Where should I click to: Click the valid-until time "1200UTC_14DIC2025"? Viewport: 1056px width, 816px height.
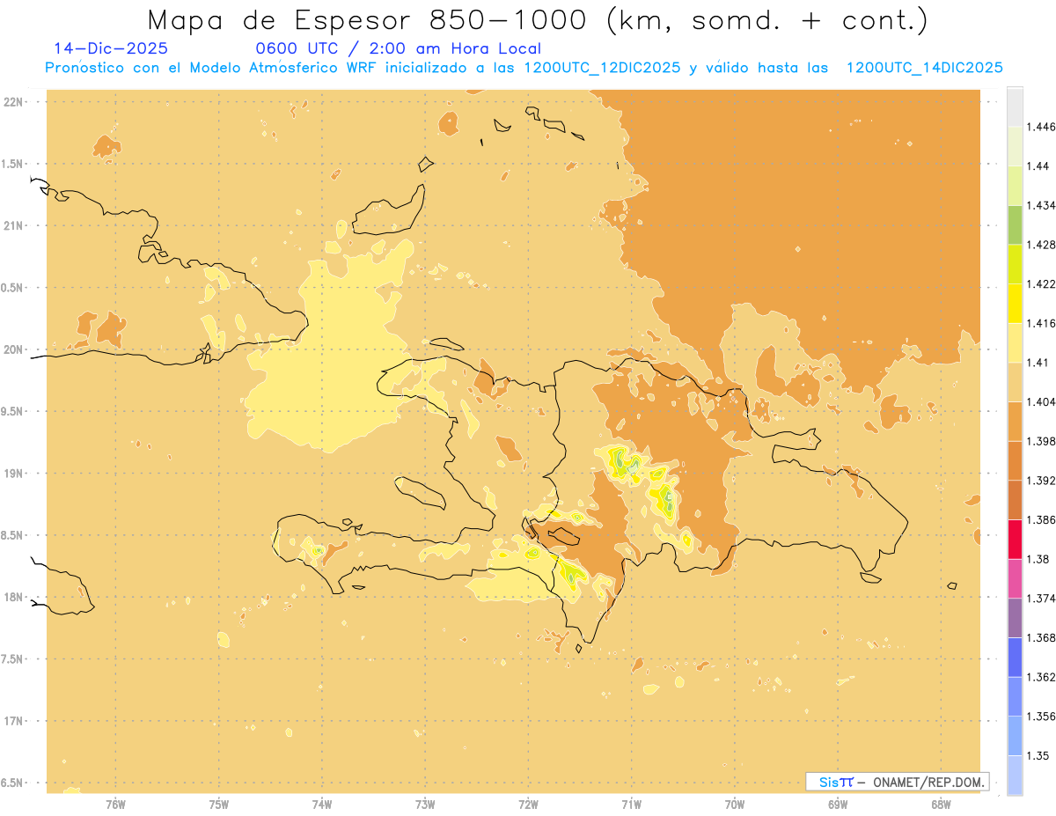pos(925,67)
